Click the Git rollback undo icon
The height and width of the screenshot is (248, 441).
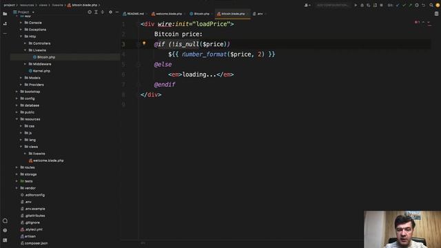click(x=423, y=5)
